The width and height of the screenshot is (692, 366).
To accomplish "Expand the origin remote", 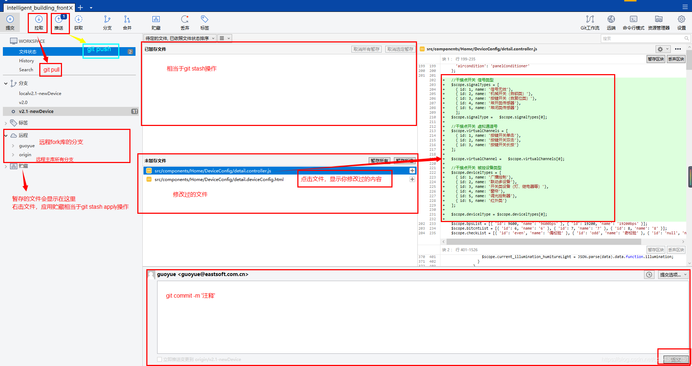I will [13, 155].
